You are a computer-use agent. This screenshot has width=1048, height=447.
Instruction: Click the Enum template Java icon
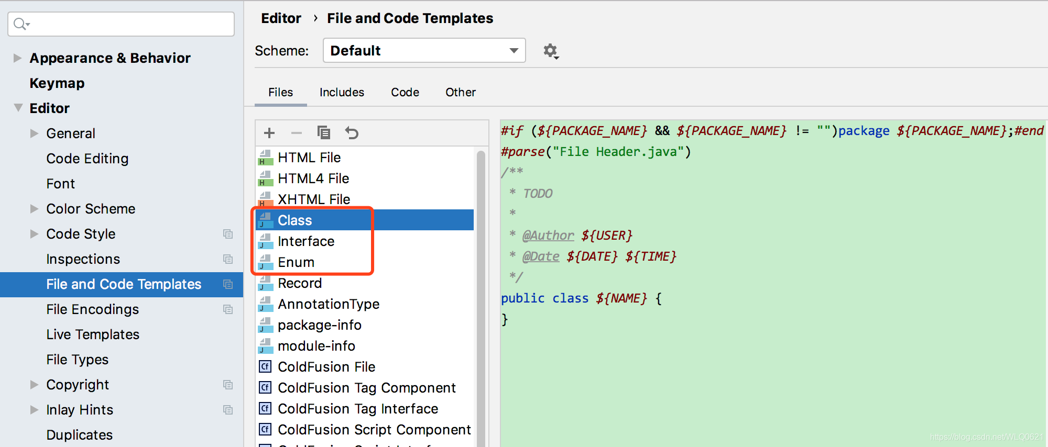click(x=266, y=262)
